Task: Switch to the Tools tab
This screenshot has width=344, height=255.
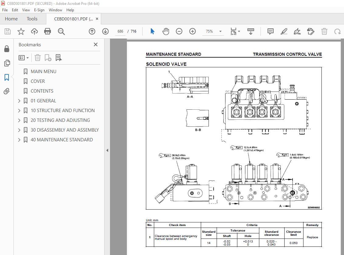Action: point(32,19)
